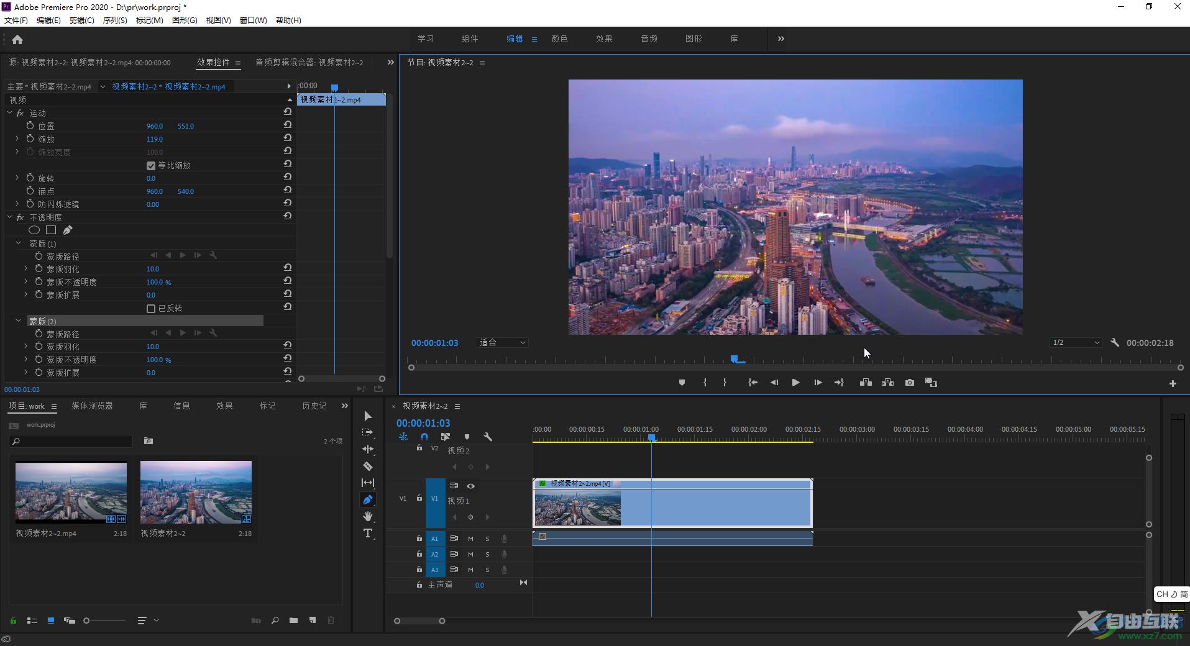Expand 缩放 scale property
The height and width of the screenshot is (646, 1190).
17,139
